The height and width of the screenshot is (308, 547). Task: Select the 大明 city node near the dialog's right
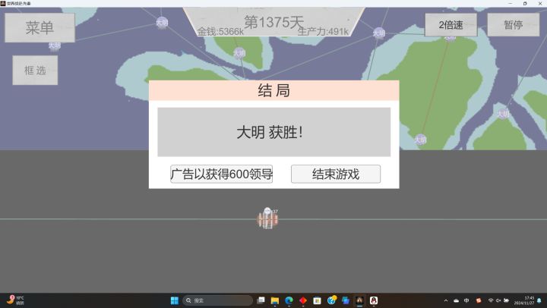[x=420, y=140]
